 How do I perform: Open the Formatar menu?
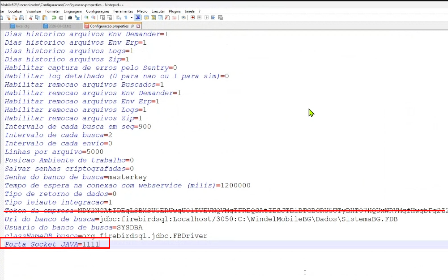coord(52,12)
